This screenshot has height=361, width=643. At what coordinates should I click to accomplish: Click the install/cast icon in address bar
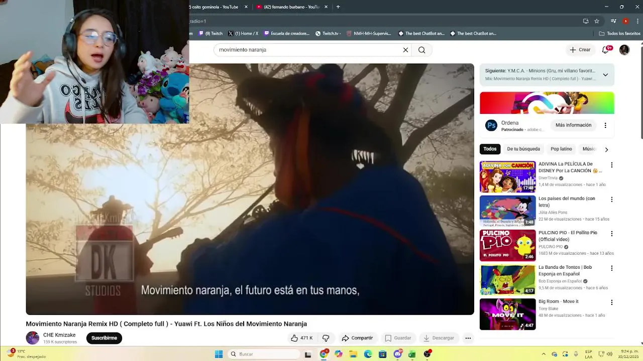[x=586, y=21]
